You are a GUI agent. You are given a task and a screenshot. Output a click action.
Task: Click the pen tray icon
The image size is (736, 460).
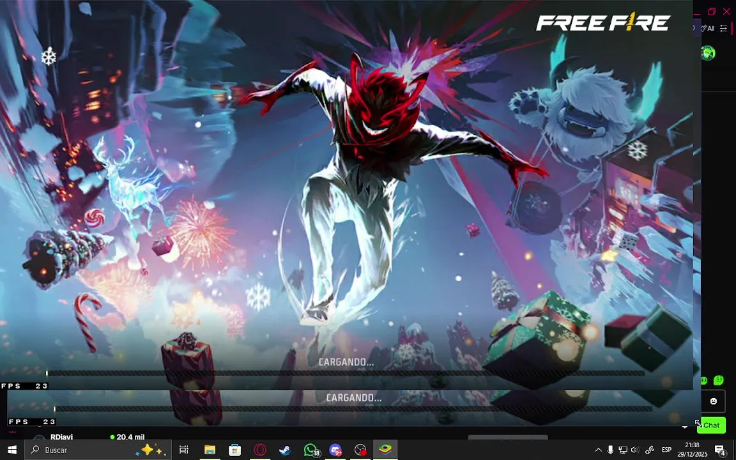tap(650, 450)
